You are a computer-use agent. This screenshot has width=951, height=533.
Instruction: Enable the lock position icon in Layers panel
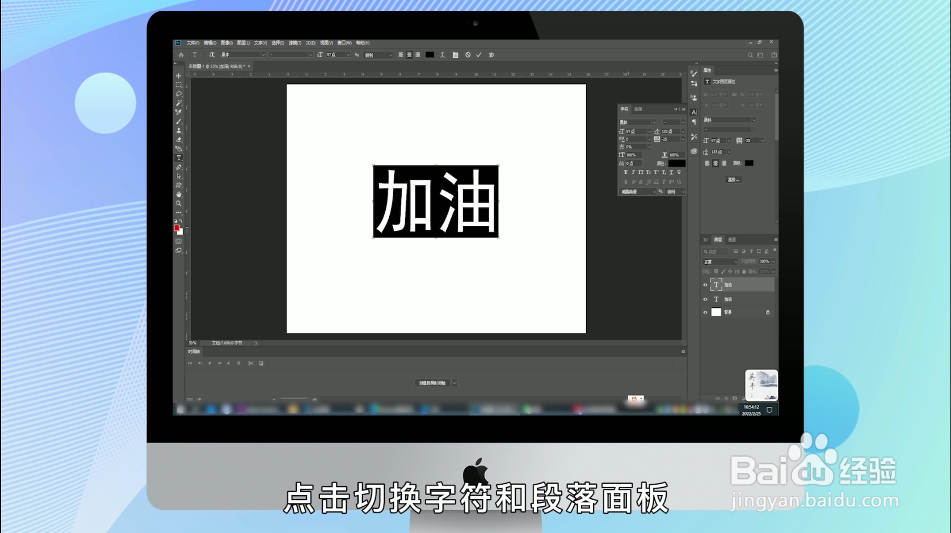point(730,272)
